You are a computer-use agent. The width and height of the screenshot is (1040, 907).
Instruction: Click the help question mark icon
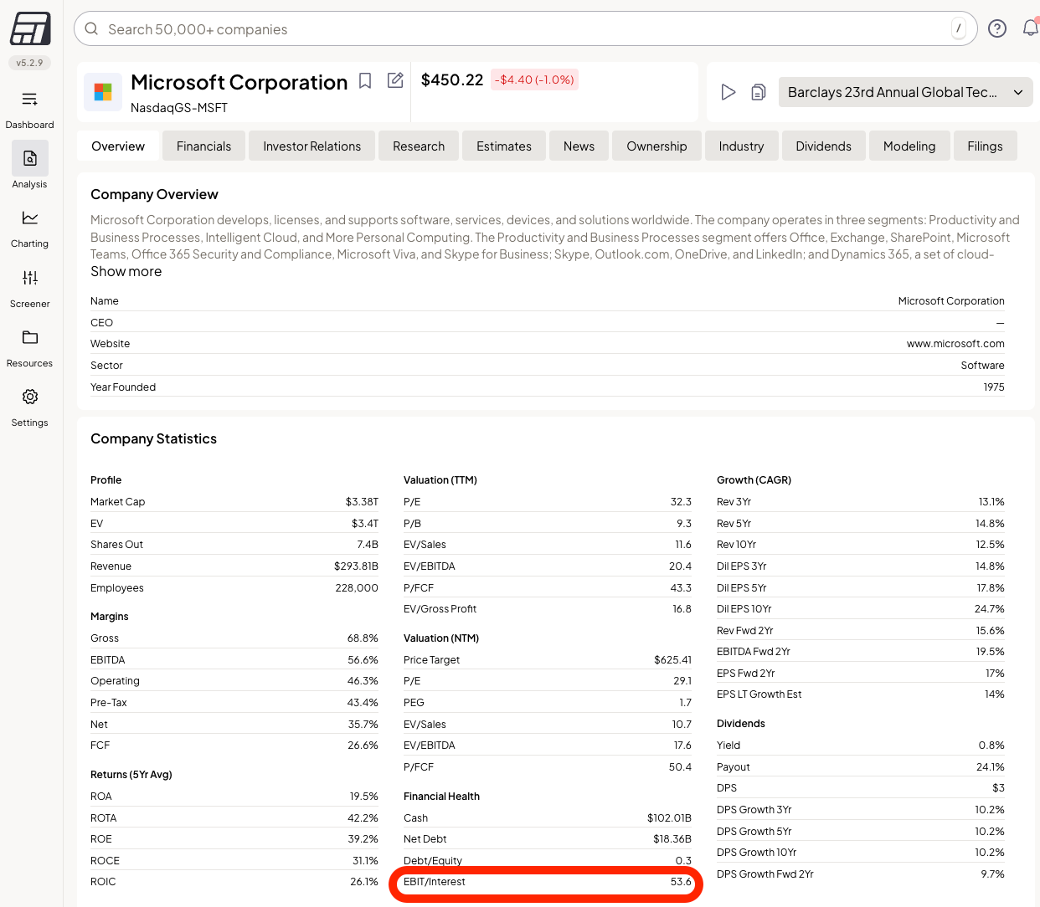tap(997, 28)
